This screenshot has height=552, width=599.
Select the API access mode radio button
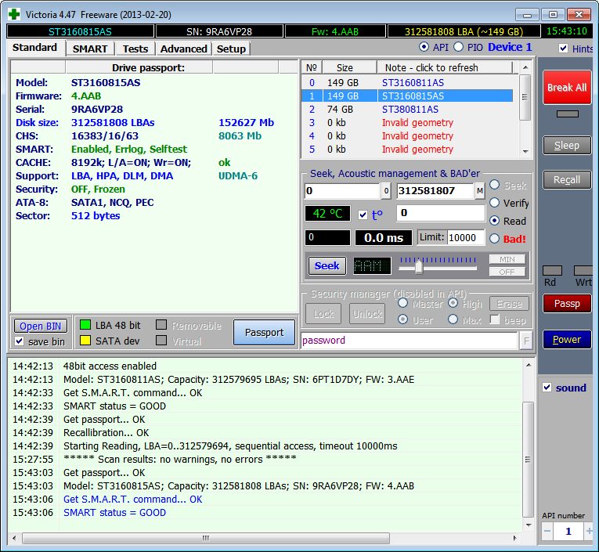tap(424, 47)
